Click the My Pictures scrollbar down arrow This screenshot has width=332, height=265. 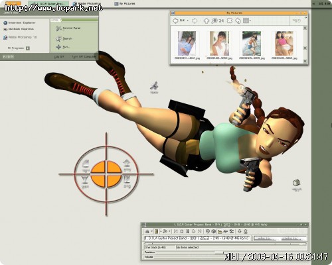tap(305, 61)
